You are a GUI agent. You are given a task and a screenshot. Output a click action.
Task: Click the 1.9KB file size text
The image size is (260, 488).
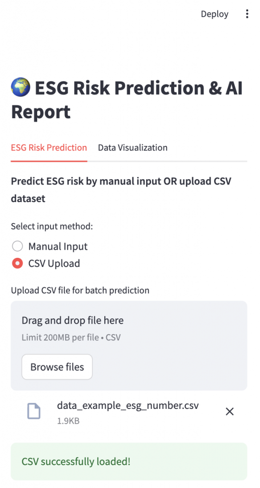pos(68,421)
